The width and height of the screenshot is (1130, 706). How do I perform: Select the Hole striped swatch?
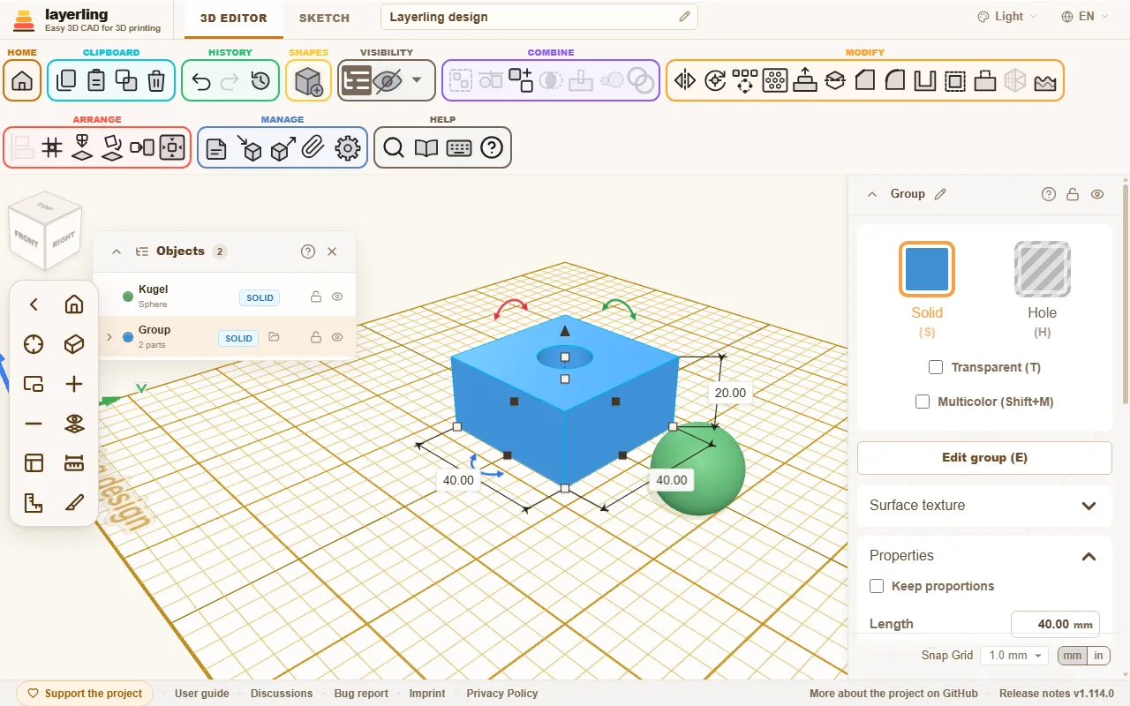coord(1043,269)
